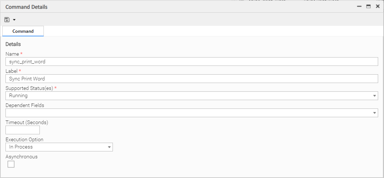384x178 pixels.
Task: Click inside the empty Dependent Fields box
Action: coord(188,113)
